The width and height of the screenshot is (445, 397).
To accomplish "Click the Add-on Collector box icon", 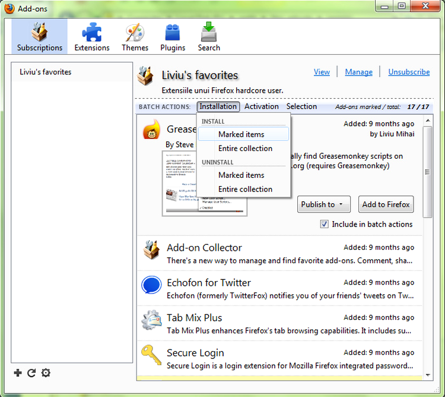I will coord(151,250).
